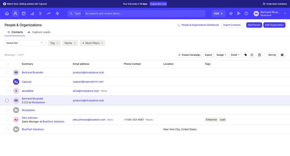
Task: Click the BlueTech Solutions organization avatar
Action: coord(16,129)
